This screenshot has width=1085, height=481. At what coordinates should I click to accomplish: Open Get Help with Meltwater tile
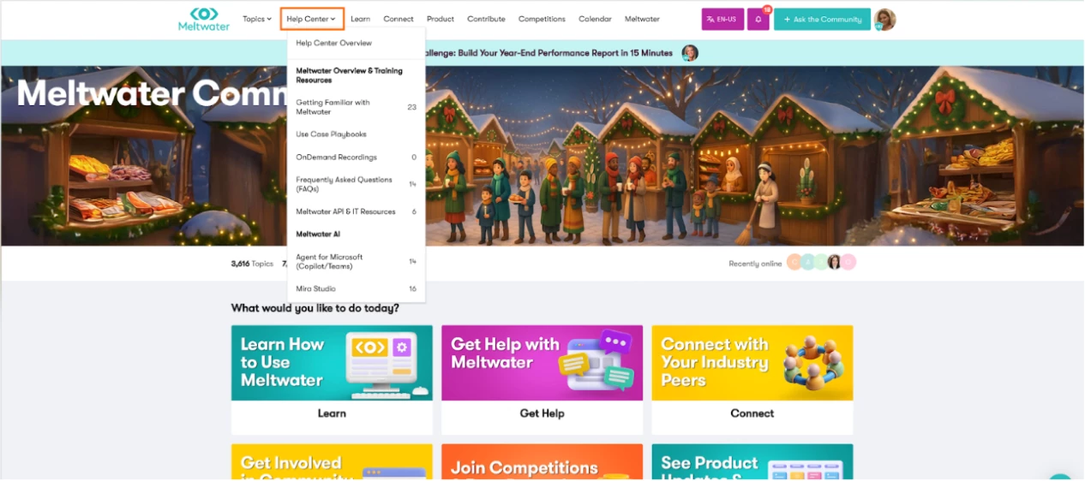click(542, 379)
